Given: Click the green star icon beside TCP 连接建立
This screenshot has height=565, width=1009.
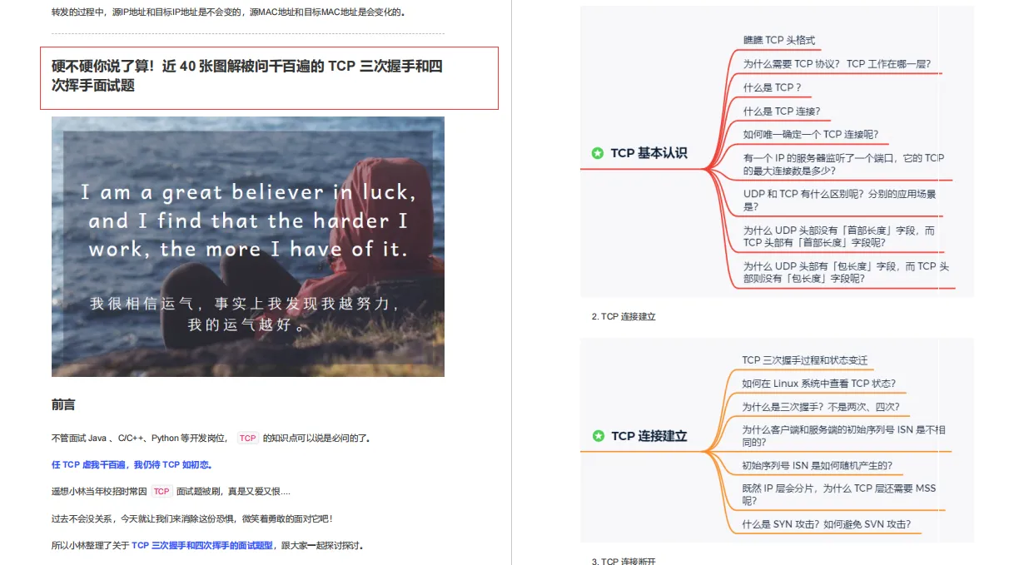Looking at the screenshot, I should [x=598, y=436].
